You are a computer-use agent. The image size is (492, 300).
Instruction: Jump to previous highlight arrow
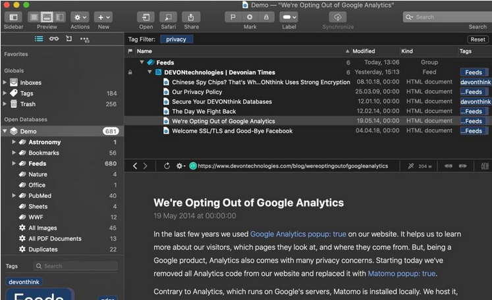(x=449, y=166)
